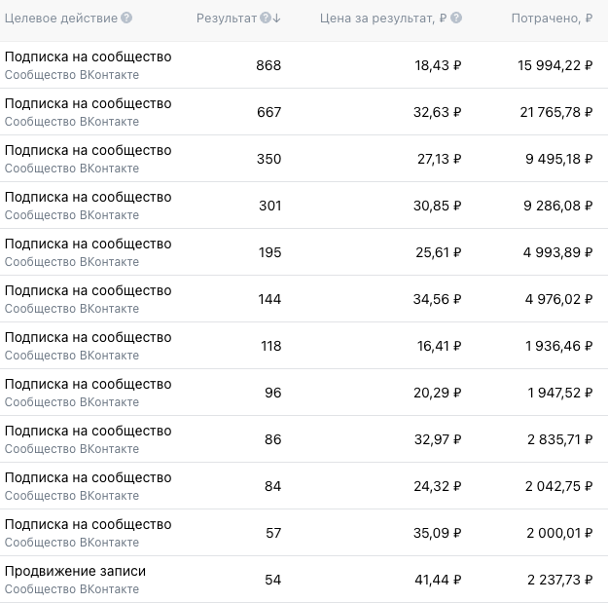This screenshot has height=603, width=608.
Task: Sort by Потрачено, ₽ column header
Action: click(x=552, y=19)
